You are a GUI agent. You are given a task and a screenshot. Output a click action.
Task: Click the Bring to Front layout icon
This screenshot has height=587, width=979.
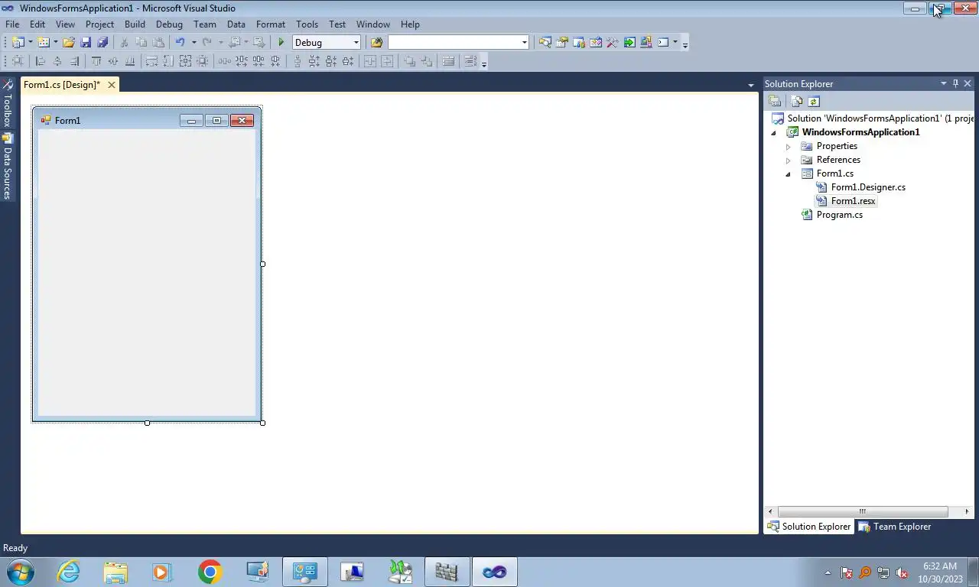coord(409,61)
